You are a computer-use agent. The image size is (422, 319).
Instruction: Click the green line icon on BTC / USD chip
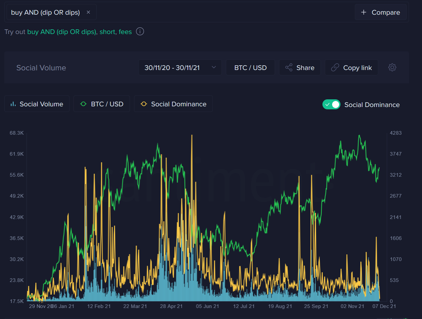[x=83, y=104]
